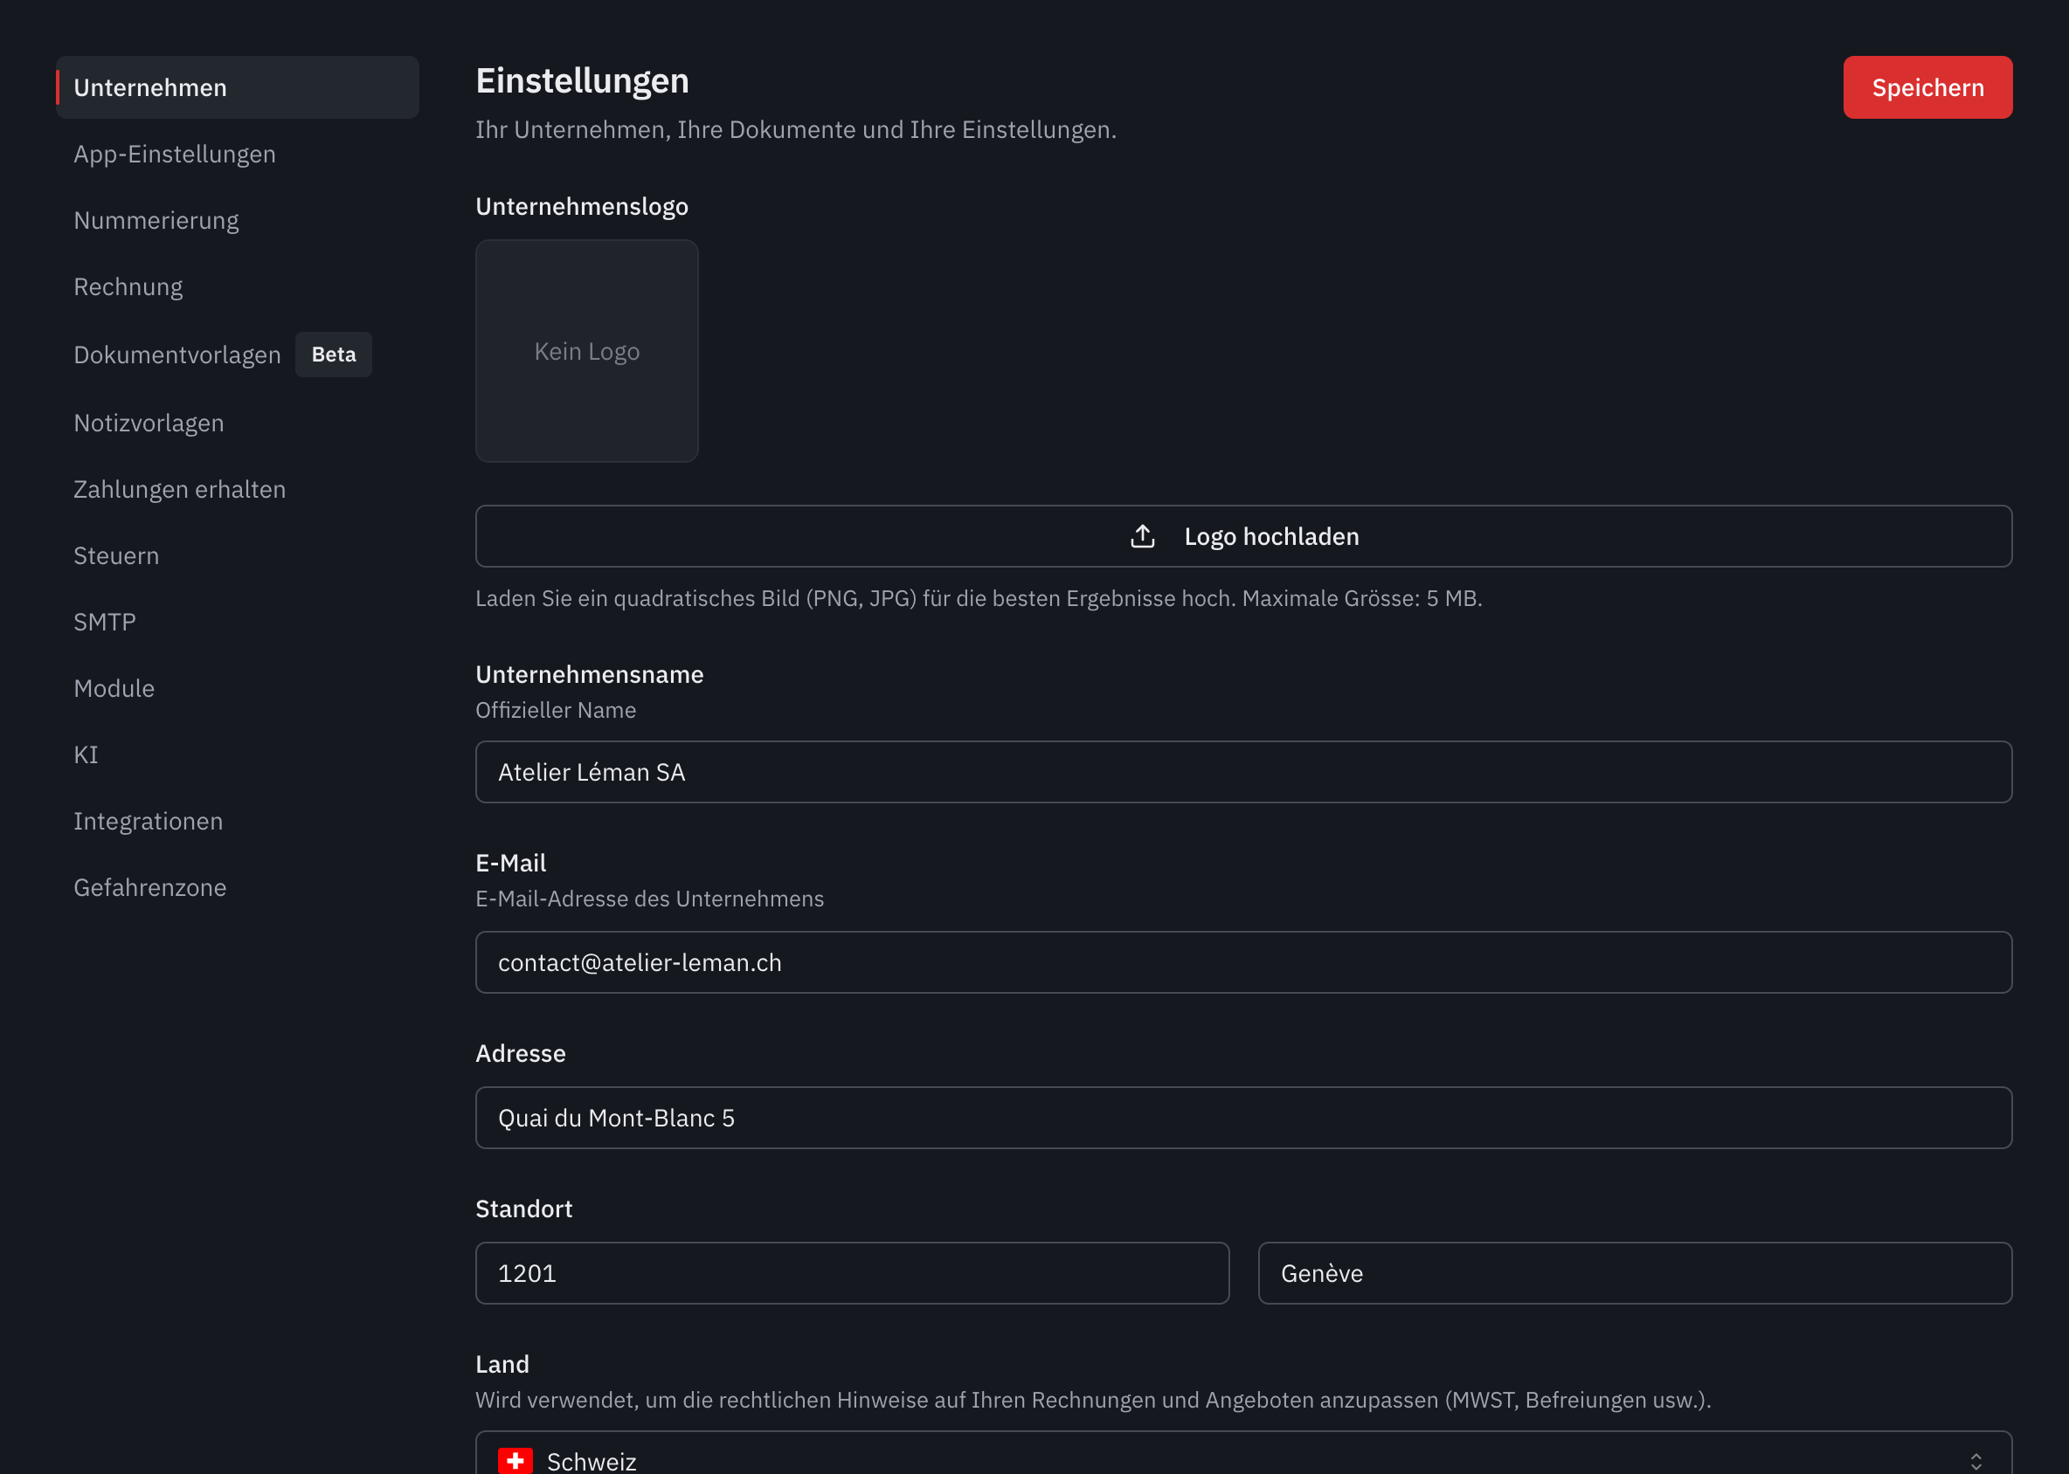The width and height of the screenshot is (2069, 1474).
Task: Click the upload arrow icon beside Logo hochladen
Action: pyautogui.click(x=1143, y=536)
